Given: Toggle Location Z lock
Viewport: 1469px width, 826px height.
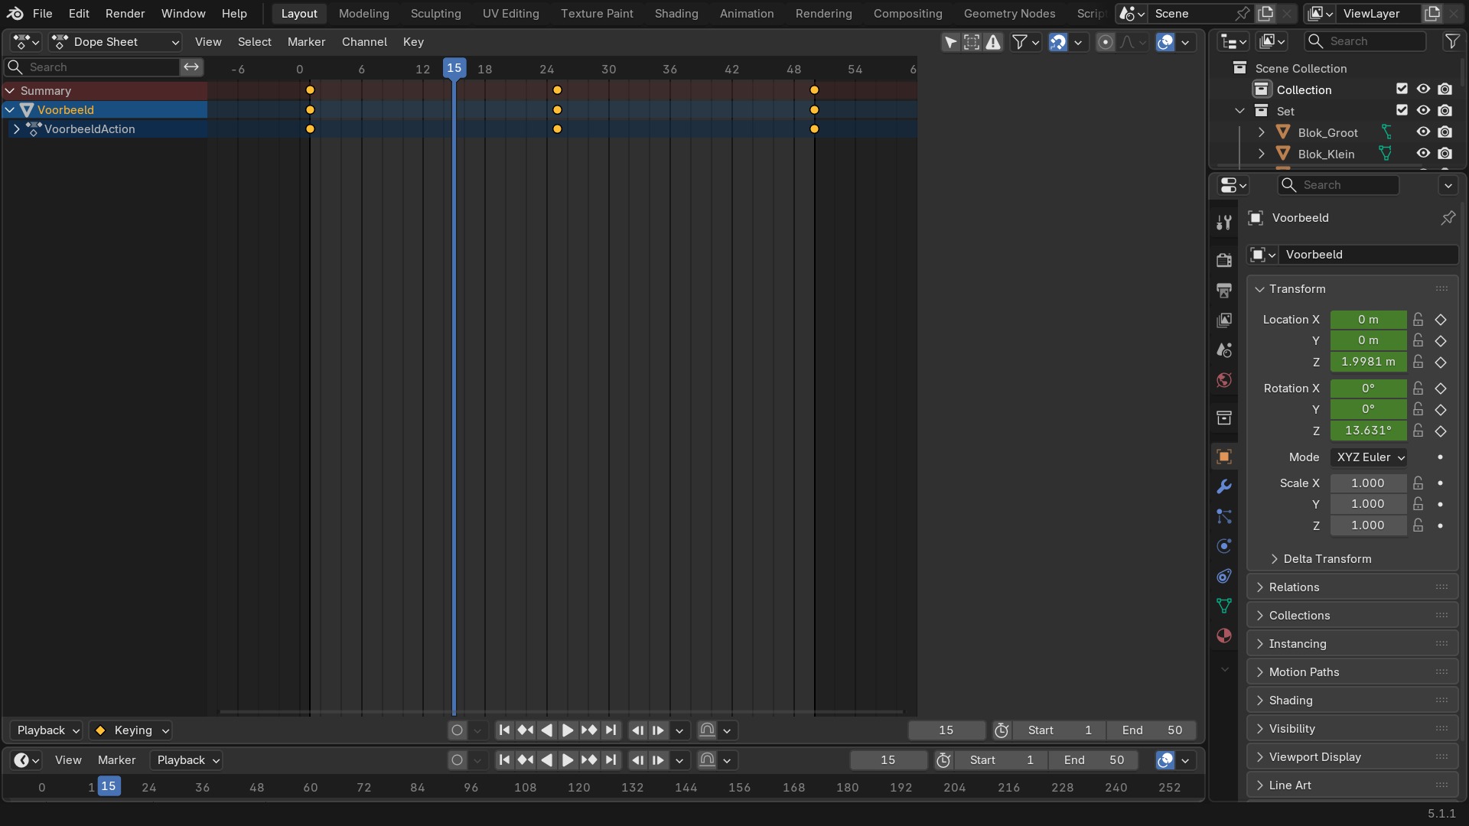Looking at the screenshot, I should click(1419, 362).
